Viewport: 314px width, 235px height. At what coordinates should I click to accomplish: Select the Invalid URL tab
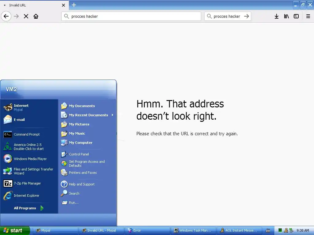pos(34,5)
